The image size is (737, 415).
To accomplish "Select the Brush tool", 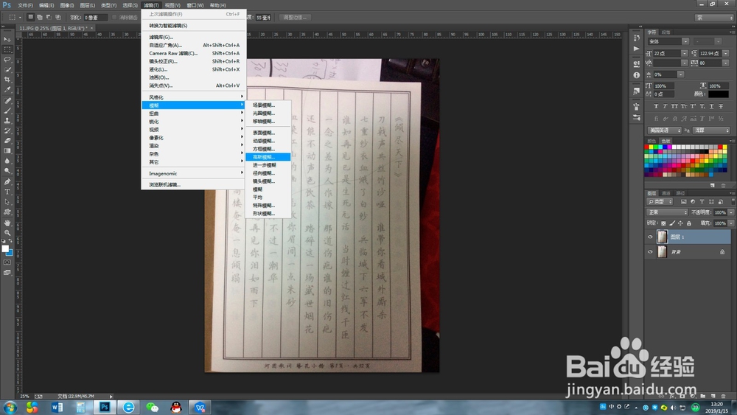I will [7, 111].
